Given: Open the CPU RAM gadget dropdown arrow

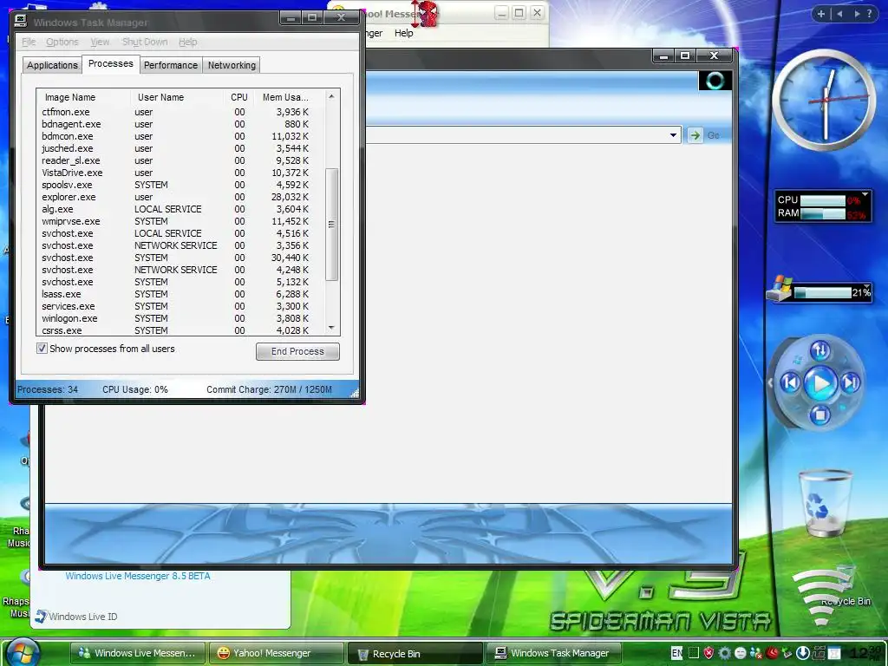Looking at the screenshot, I should click(x=865, y=194).
